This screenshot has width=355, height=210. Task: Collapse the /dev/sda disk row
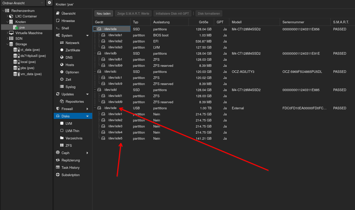95,29
